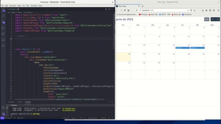Image resolution: width=221 pixels, height=124 pixels.
Task: Open Acceso de aplicaciones bookmark
Action: 127,14
